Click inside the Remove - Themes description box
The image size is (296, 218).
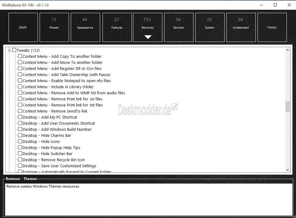tap(149, 199)
